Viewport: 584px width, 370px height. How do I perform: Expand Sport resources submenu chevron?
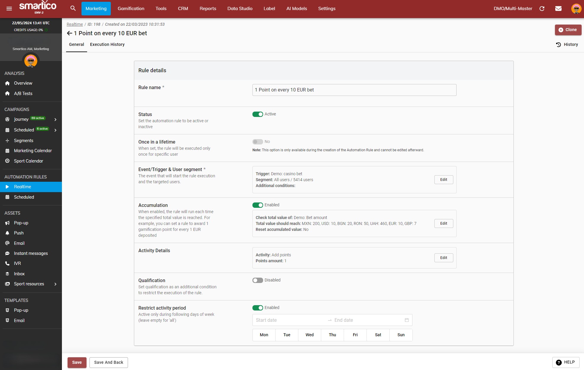pyautogui.click(x=55, y=284)
